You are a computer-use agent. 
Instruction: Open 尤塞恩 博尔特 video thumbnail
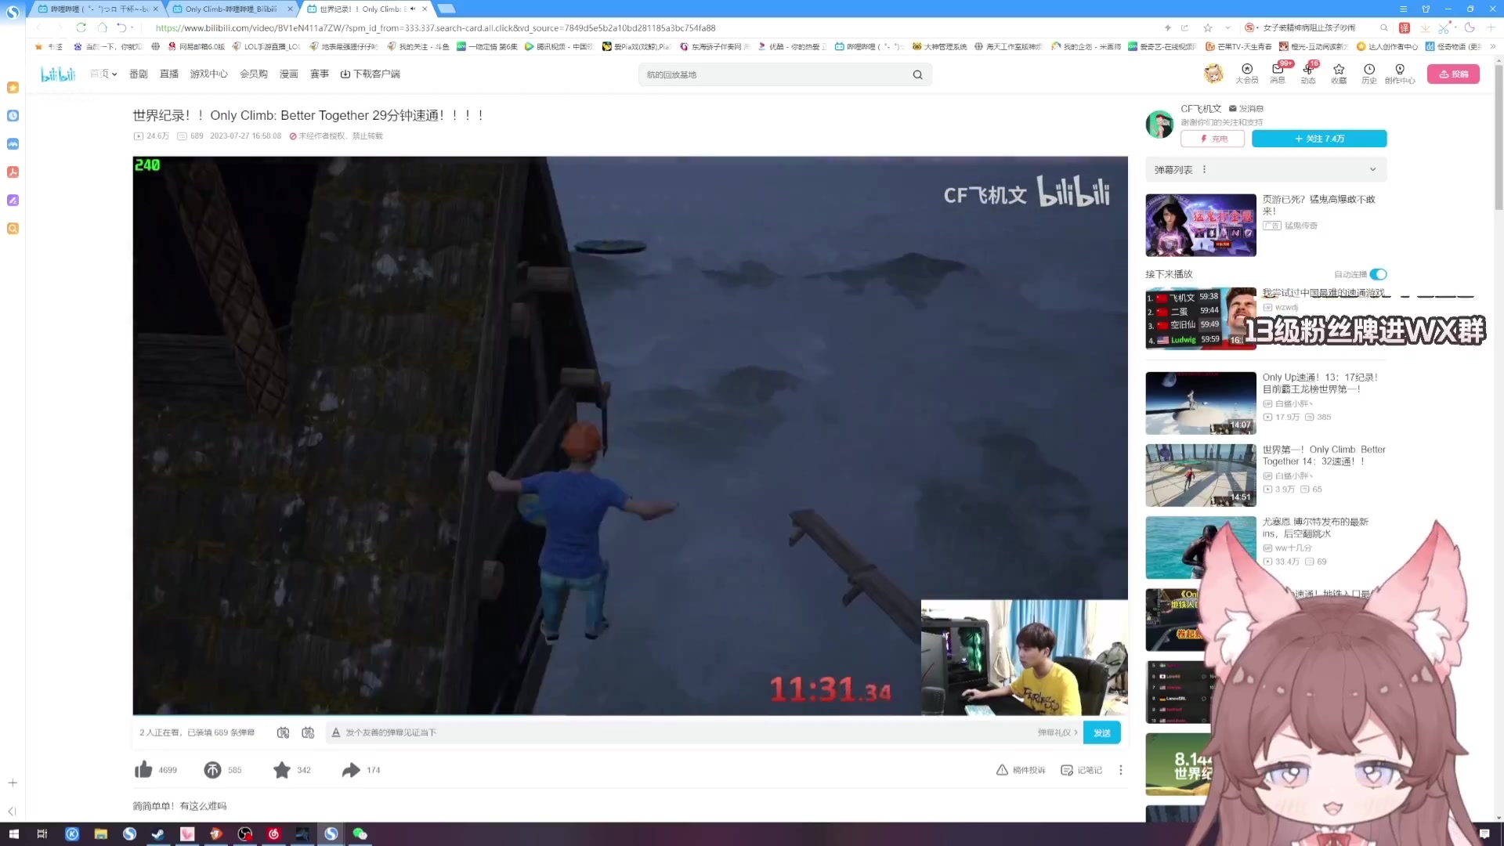point(1201,548)
